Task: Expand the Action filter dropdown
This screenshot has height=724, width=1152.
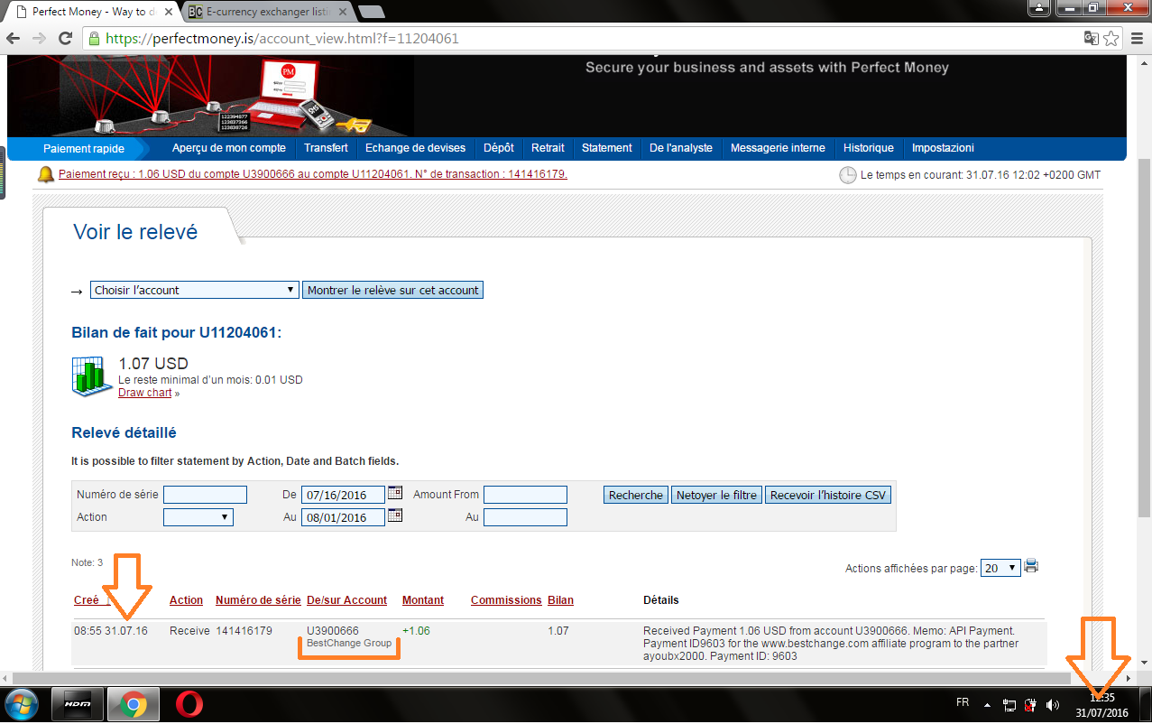Action: [198, 517]
